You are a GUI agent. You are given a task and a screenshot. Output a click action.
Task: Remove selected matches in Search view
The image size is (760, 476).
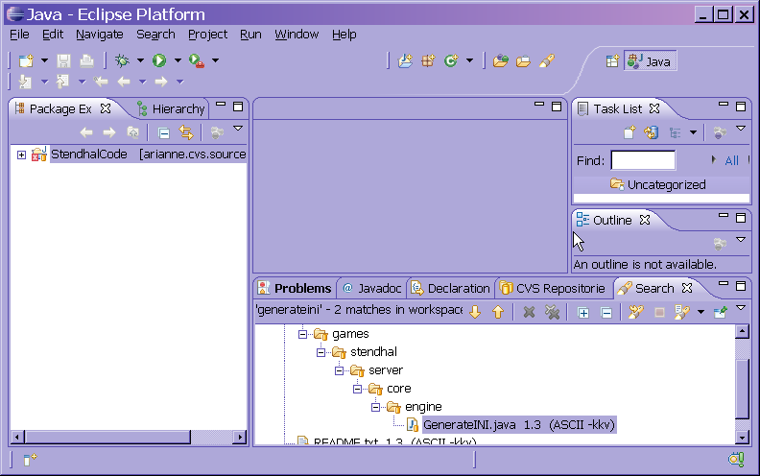pyautogui.click(x=528, y=312)
